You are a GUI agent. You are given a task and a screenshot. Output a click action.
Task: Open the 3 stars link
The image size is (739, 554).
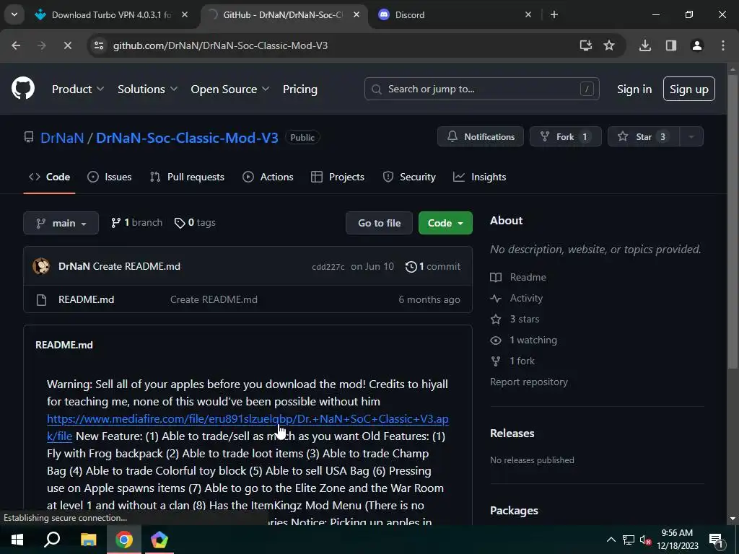point(515,319)
